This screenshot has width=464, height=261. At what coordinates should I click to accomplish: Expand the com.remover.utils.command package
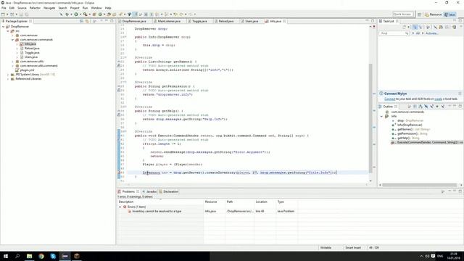[13, 66]
